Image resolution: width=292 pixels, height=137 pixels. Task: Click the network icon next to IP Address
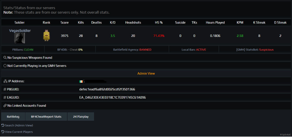[5, 81]
